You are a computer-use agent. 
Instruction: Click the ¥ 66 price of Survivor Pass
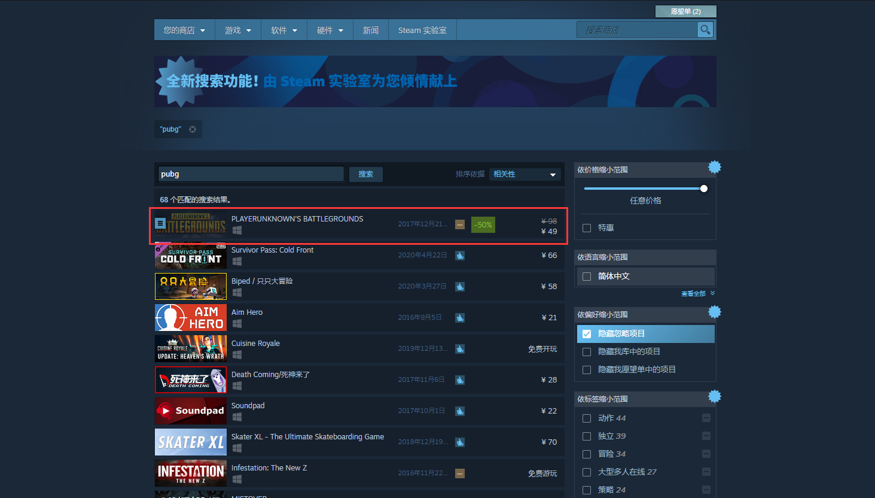pos(549,256)
